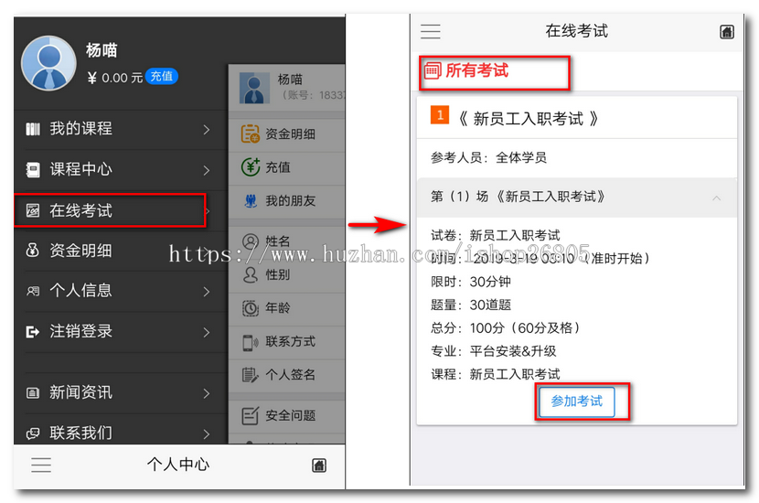The image size is (759, 503).
Task: Collapse the 第(1)场 session chevron
Action: (x=717, y=198)
